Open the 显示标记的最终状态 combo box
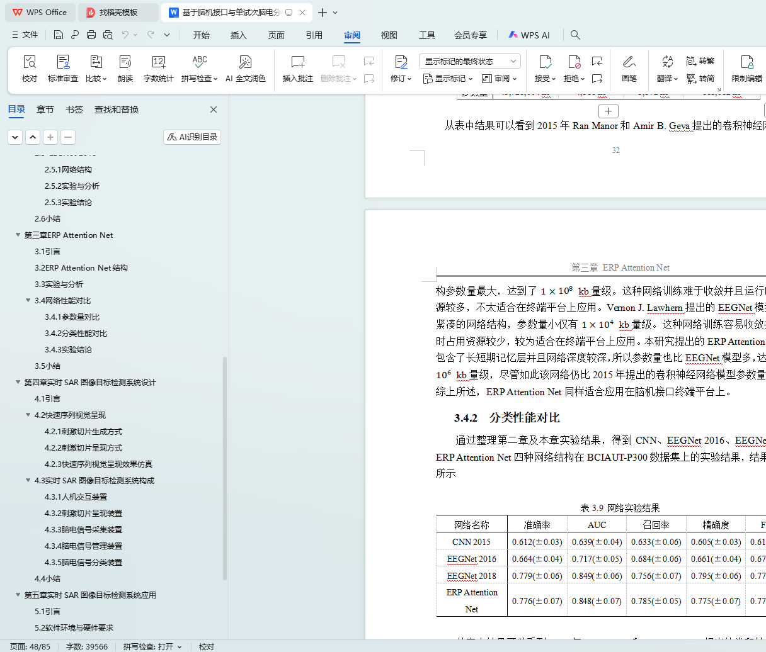 click(469, 61)
